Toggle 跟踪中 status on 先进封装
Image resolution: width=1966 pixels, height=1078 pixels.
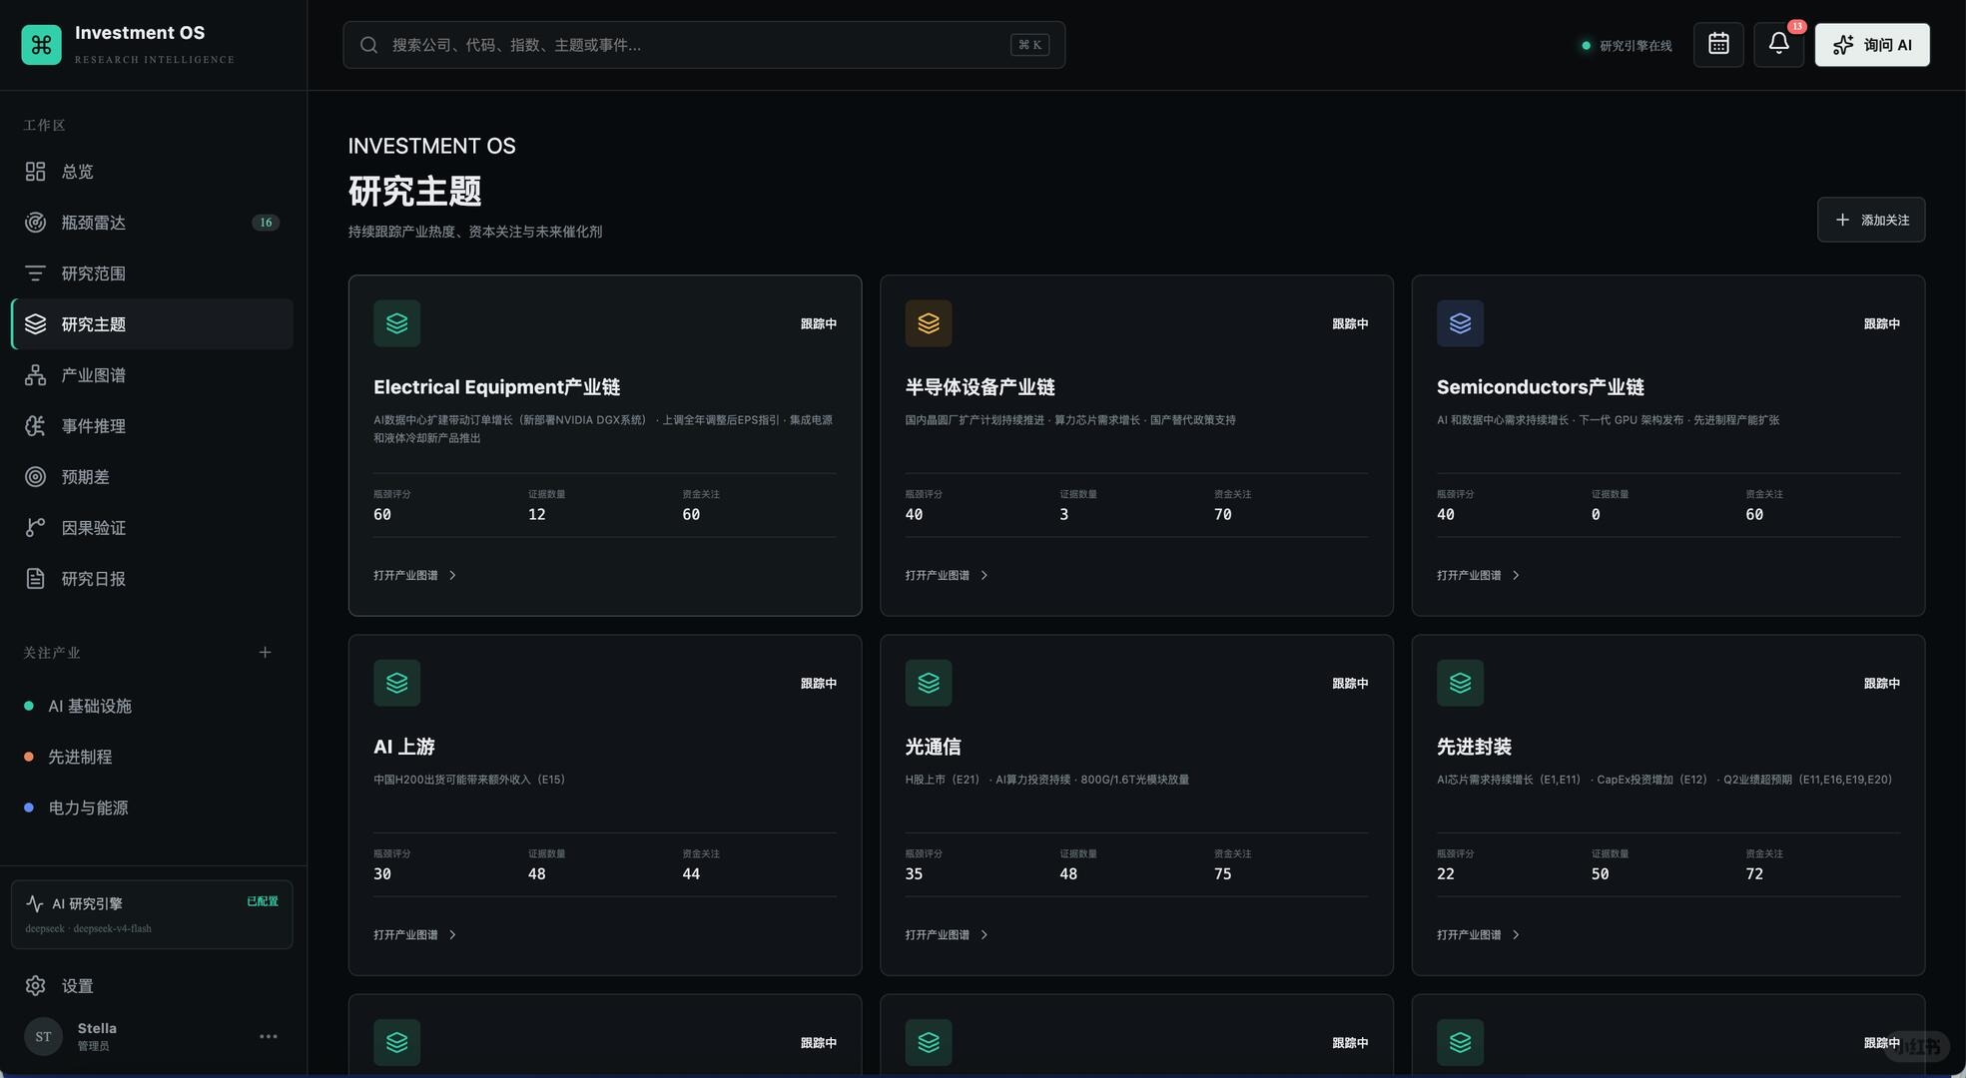pos(1882,684)
